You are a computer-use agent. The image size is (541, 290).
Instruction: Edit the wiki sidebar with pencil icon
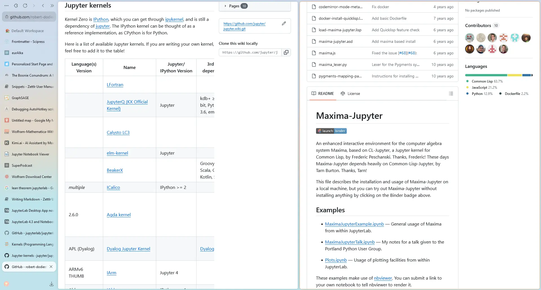tap(284, 23)
